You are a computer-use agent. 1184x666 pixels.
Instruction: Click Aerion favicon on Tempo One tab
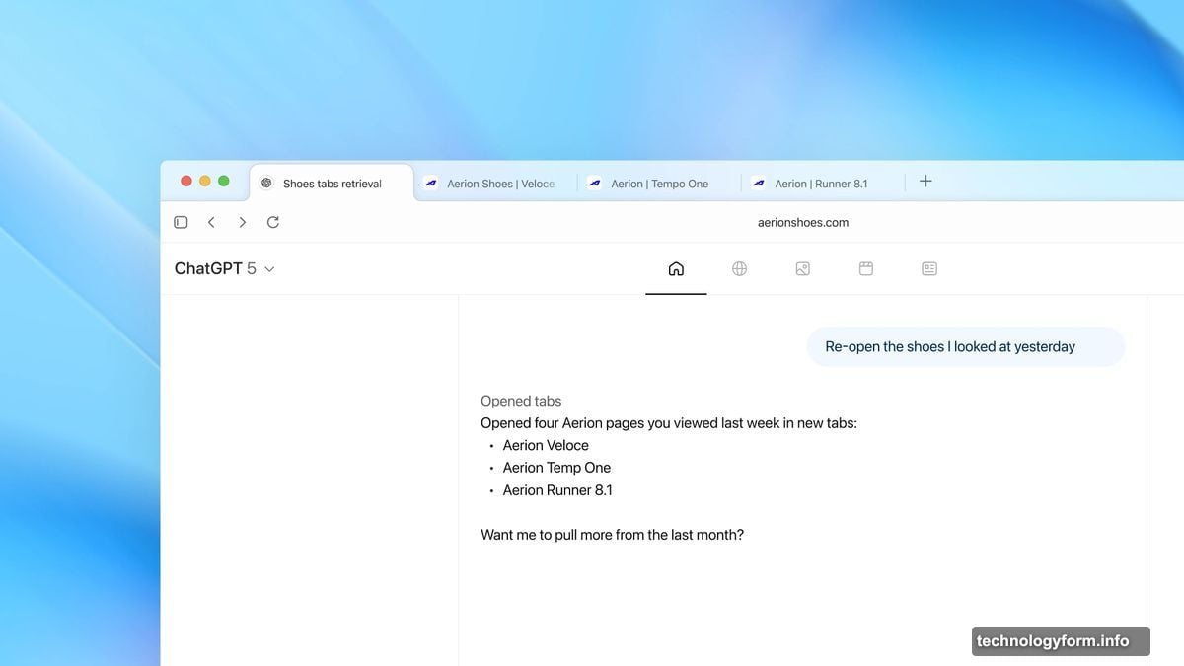pos(594,184)
